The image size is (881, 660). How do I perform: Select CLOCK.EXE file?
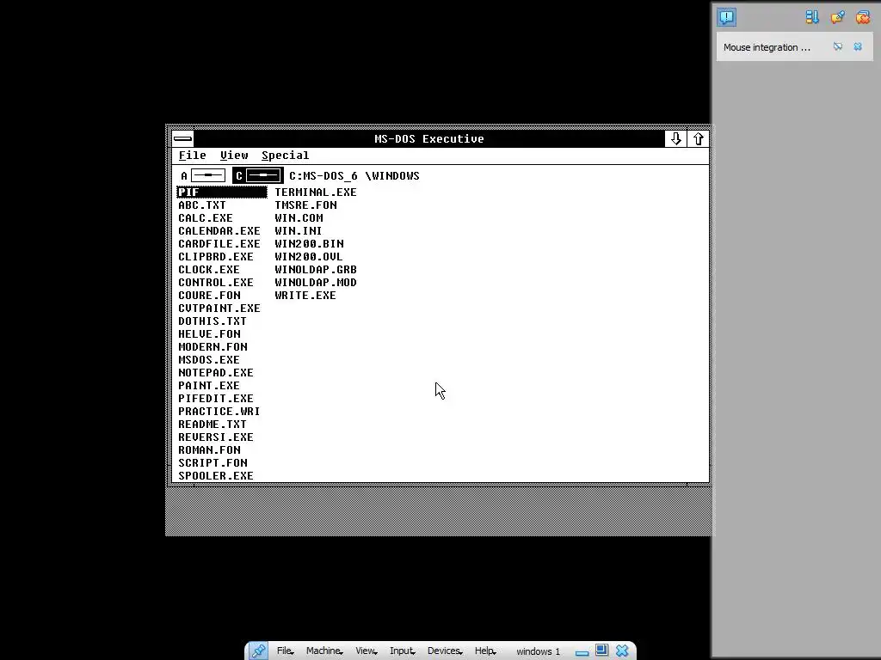click(208, 269)
